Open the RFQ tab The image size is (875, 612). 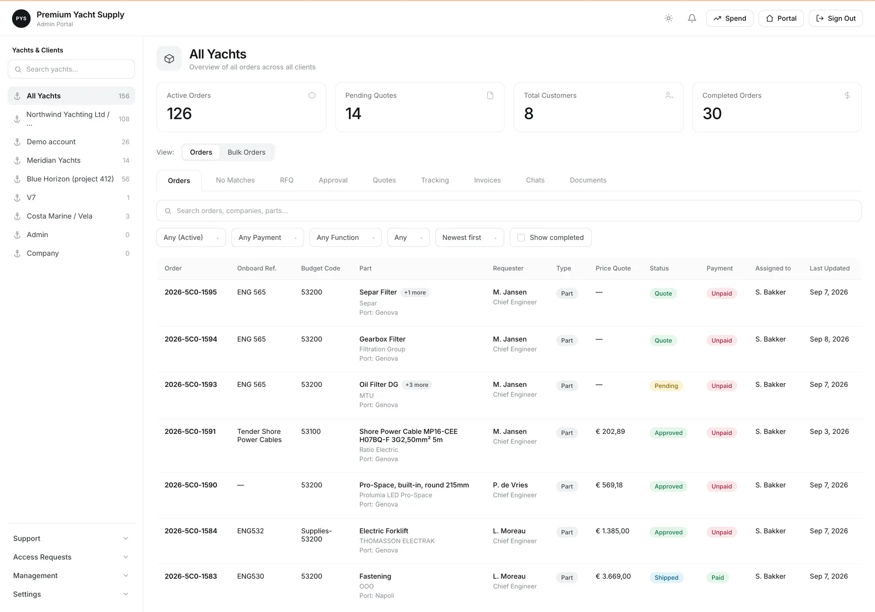(x=287, y=180)
